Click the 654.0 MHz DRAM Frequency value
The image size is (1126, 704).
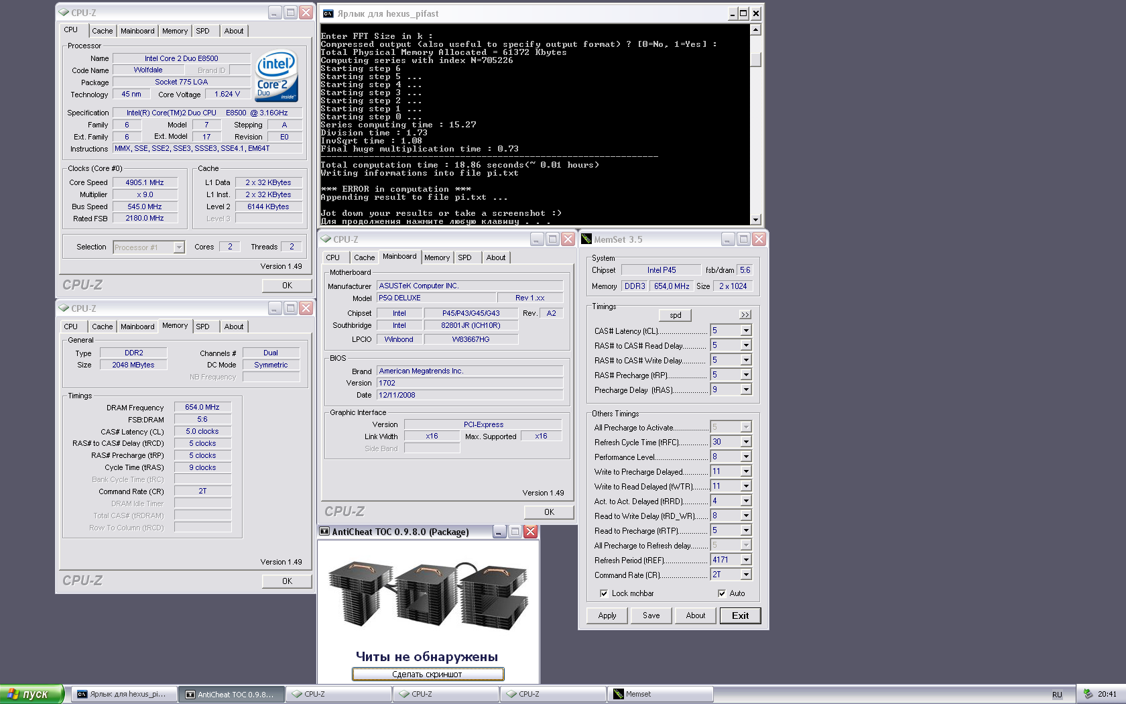(202, 407)
